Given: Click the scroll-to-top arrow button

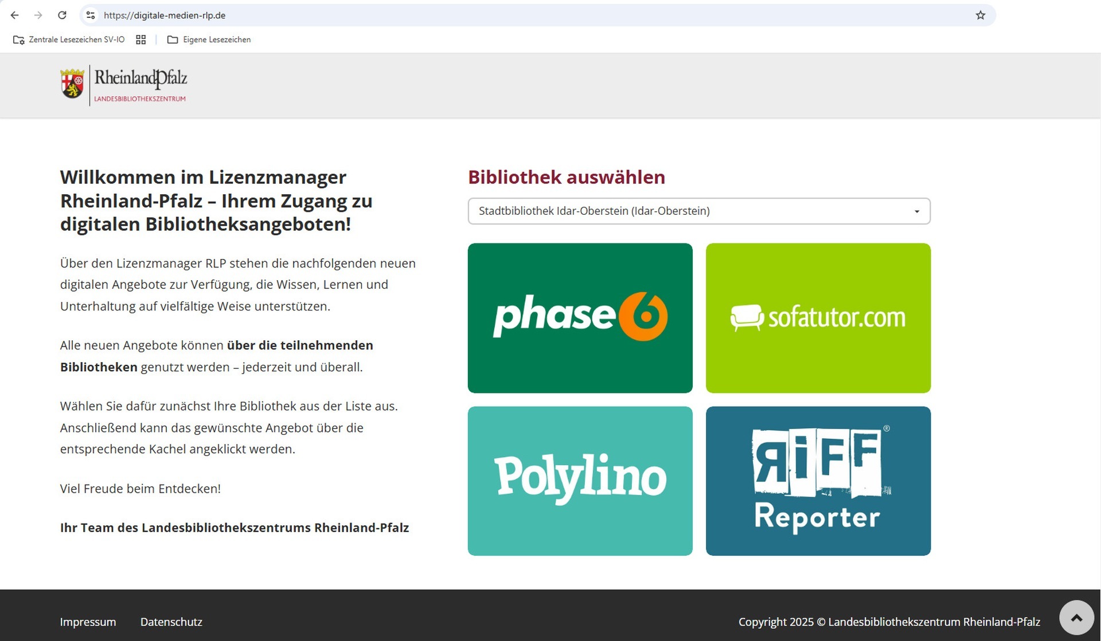Looking at the screenshot, I should pyautogui.click(x=1076, y=617).
